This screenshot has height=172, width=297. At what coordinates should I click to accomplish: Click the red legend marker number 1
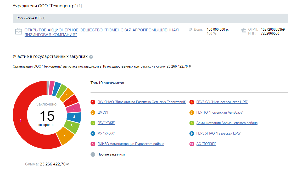[93, 102]
